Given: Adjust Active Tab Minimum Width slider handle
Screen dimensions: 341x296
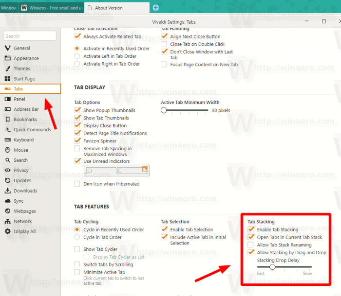Looking at the screenshot, I should tap(164, 110).
